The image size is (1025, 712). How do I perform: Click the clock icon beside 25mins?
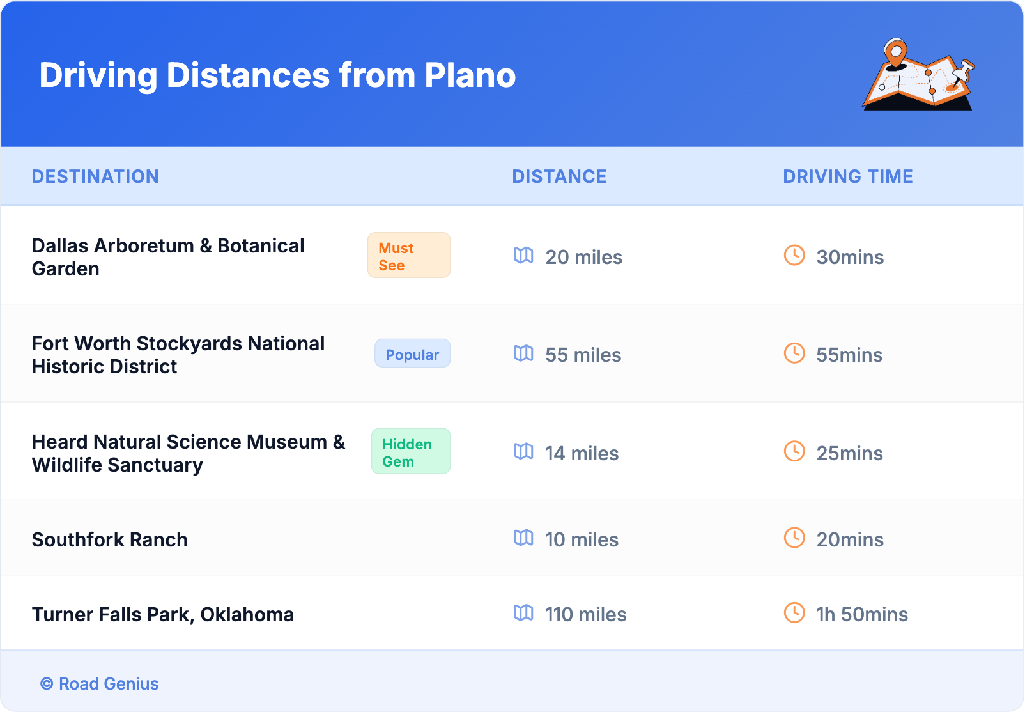[x=794, y=452]
